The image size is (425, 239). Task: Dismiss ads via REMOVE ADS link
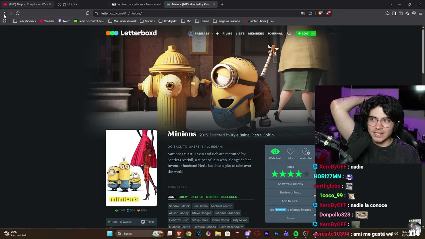point(177,187)
